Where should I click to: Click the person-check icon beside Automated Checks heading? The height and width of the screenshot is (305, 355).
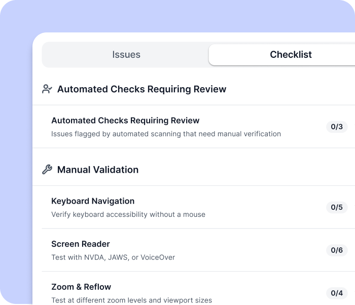click(47, 89)
